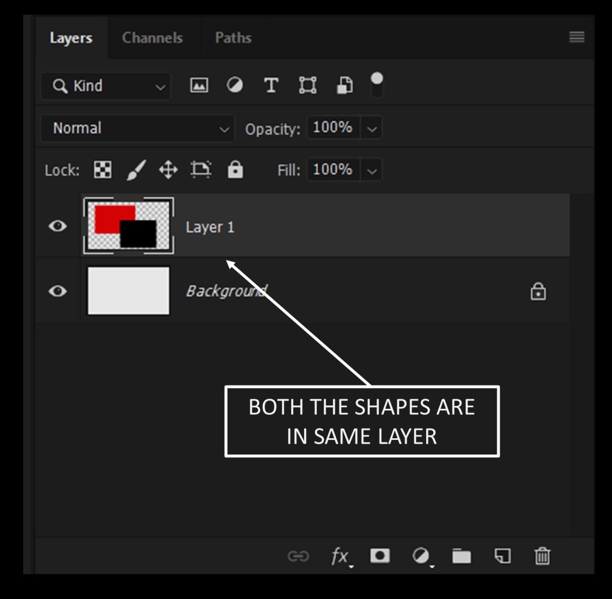This screenshot has width=612, height=599.
Task: Filter for shape layers icon
Action: pyautogui.click(x=307, y=85)
